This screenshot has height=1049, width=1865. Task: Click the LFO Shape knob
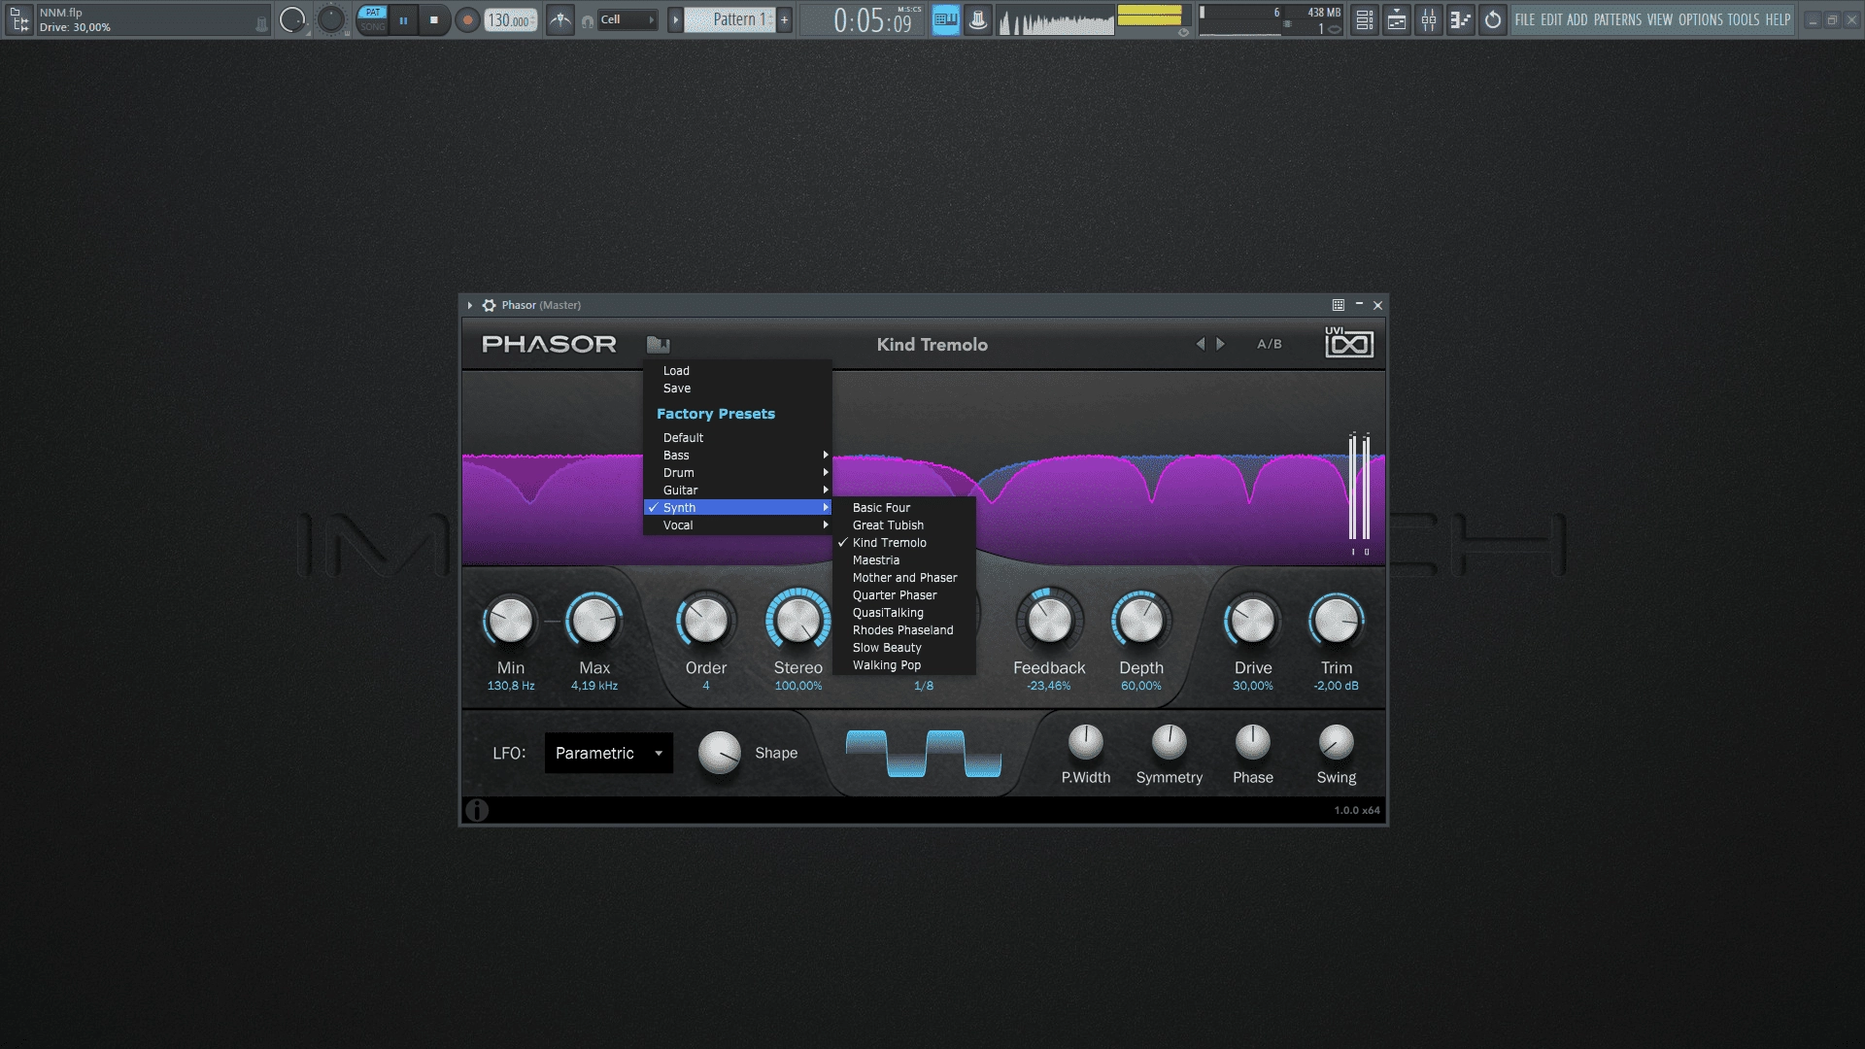(x=720, y=753)
